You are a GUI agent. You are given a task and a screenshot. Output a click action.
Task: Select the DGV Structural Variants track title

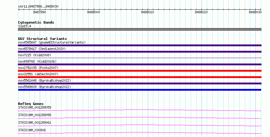tap(42, 39)
